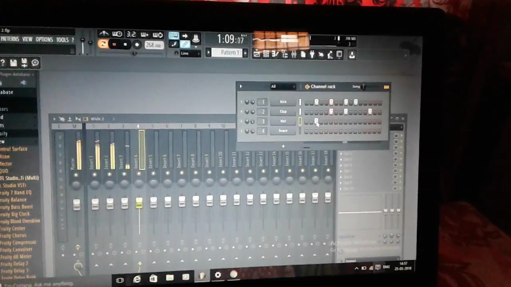Viewport: 511px width, 287px height.
Task: Open the VIEW menu
Action: [27, 39]
